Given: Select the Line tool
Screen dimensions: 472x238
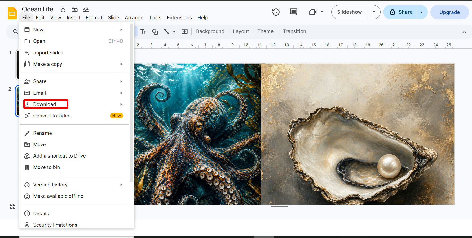Looking at the screenshot, I should pos(166,31).
